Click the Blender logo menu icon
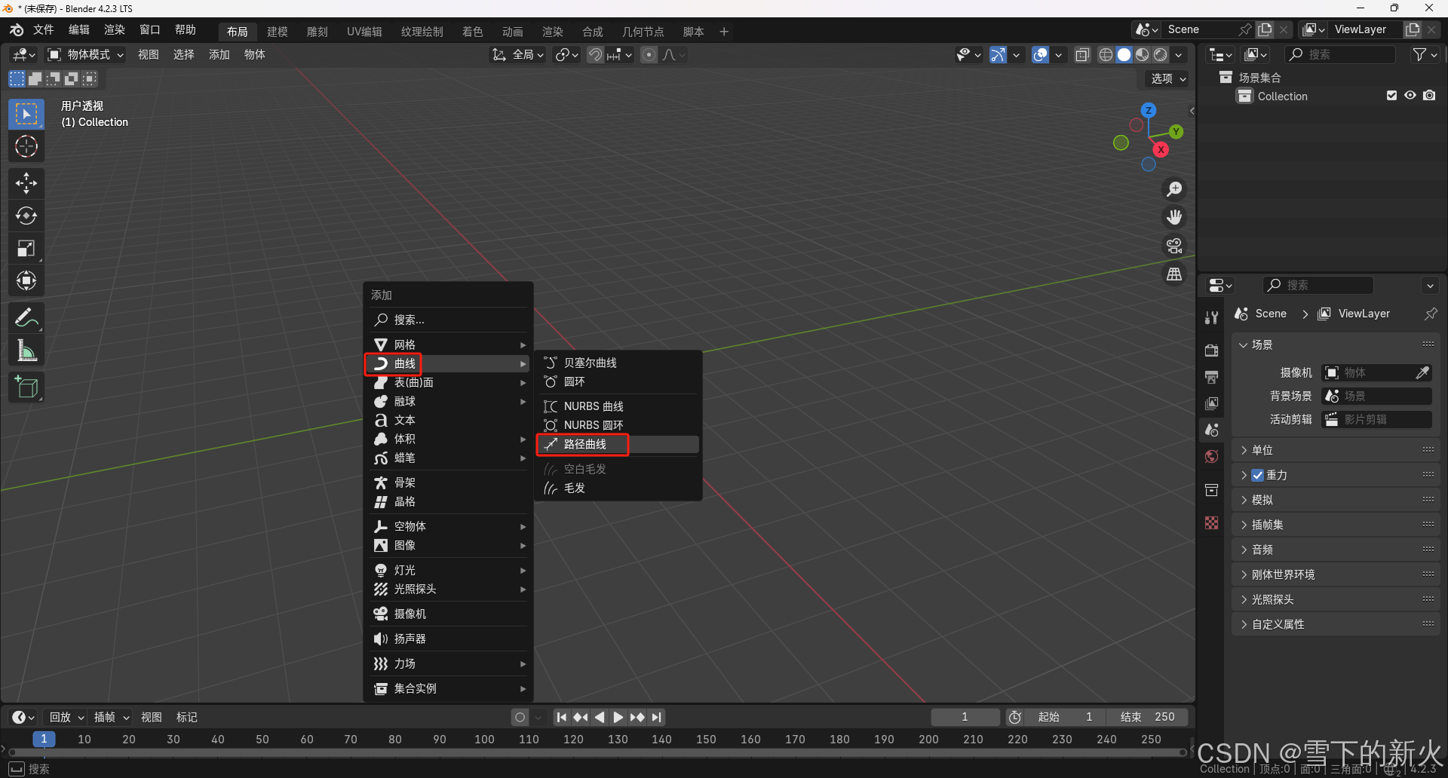This screenshot has width=1448, height=778. coord(17,30)
